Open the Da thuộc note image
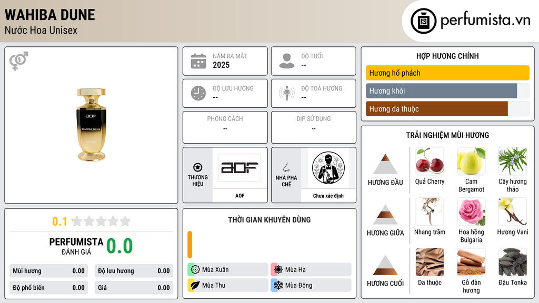 pyautogui.click(x=430, y=262)
